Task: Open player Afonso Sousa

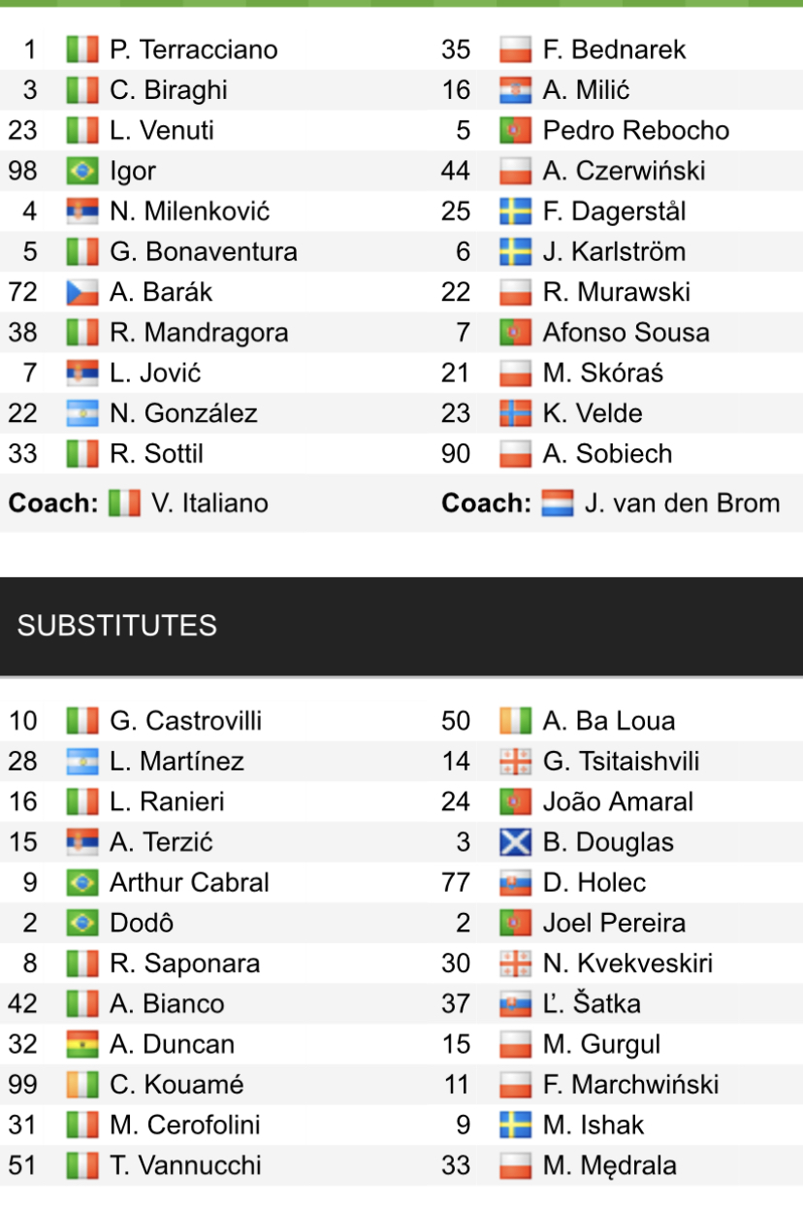Action: pos(626,333)
